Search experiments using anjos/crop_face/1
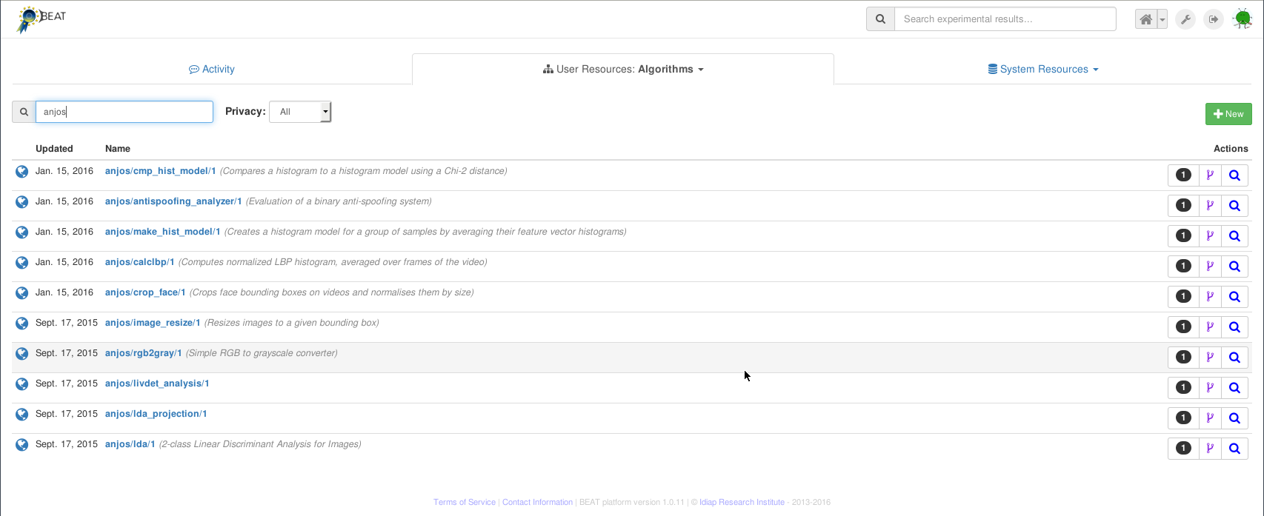Screen dimensions: 1264x516 coord(1234,297)
